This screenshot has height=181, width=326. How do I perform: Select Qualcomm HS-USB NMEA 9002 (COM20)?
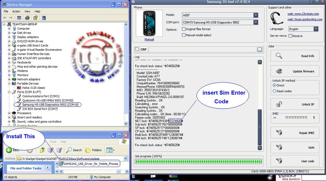pyautogui.click(x=48, y=100)
